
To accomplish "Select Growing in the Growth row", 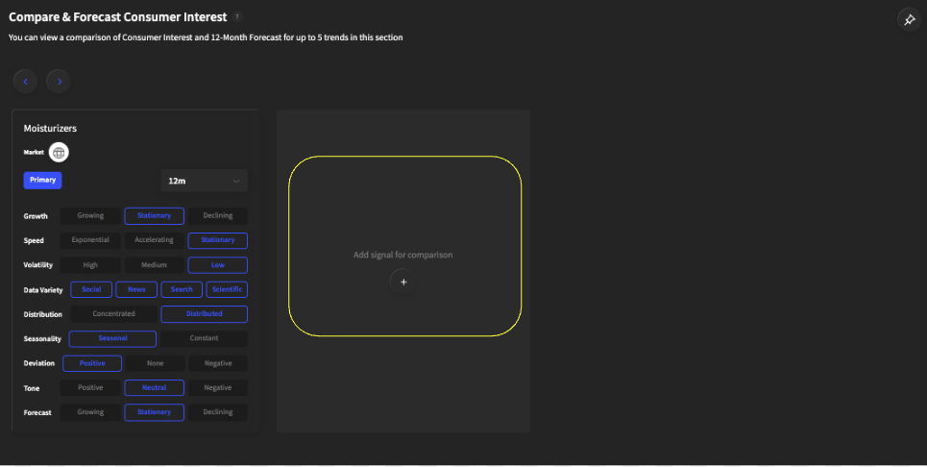I will click(x=90, y=216).
